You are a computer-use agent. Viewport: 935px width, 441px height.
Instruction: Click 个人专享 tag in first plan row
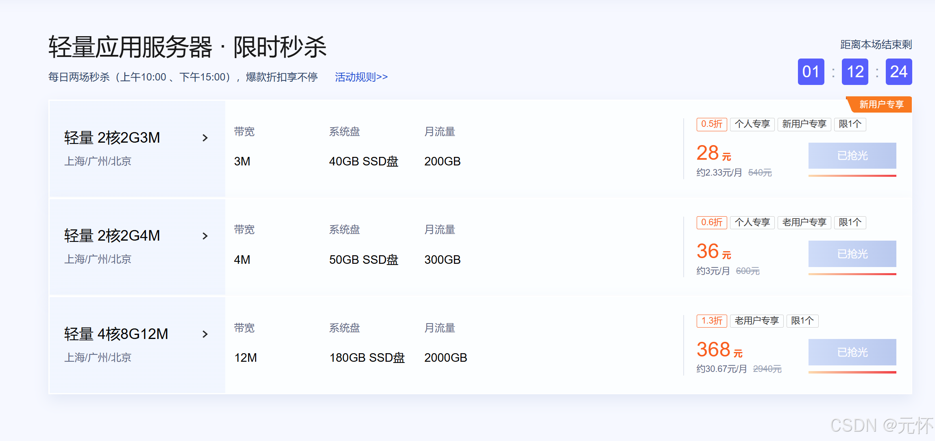pyautogui.click(x=752, y=124)
